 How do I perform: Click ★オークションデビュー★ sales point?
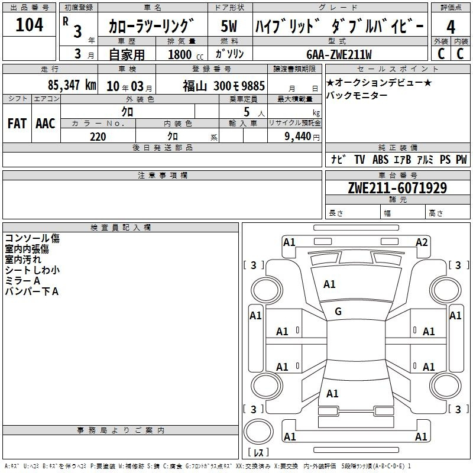[x=379, y=82]
